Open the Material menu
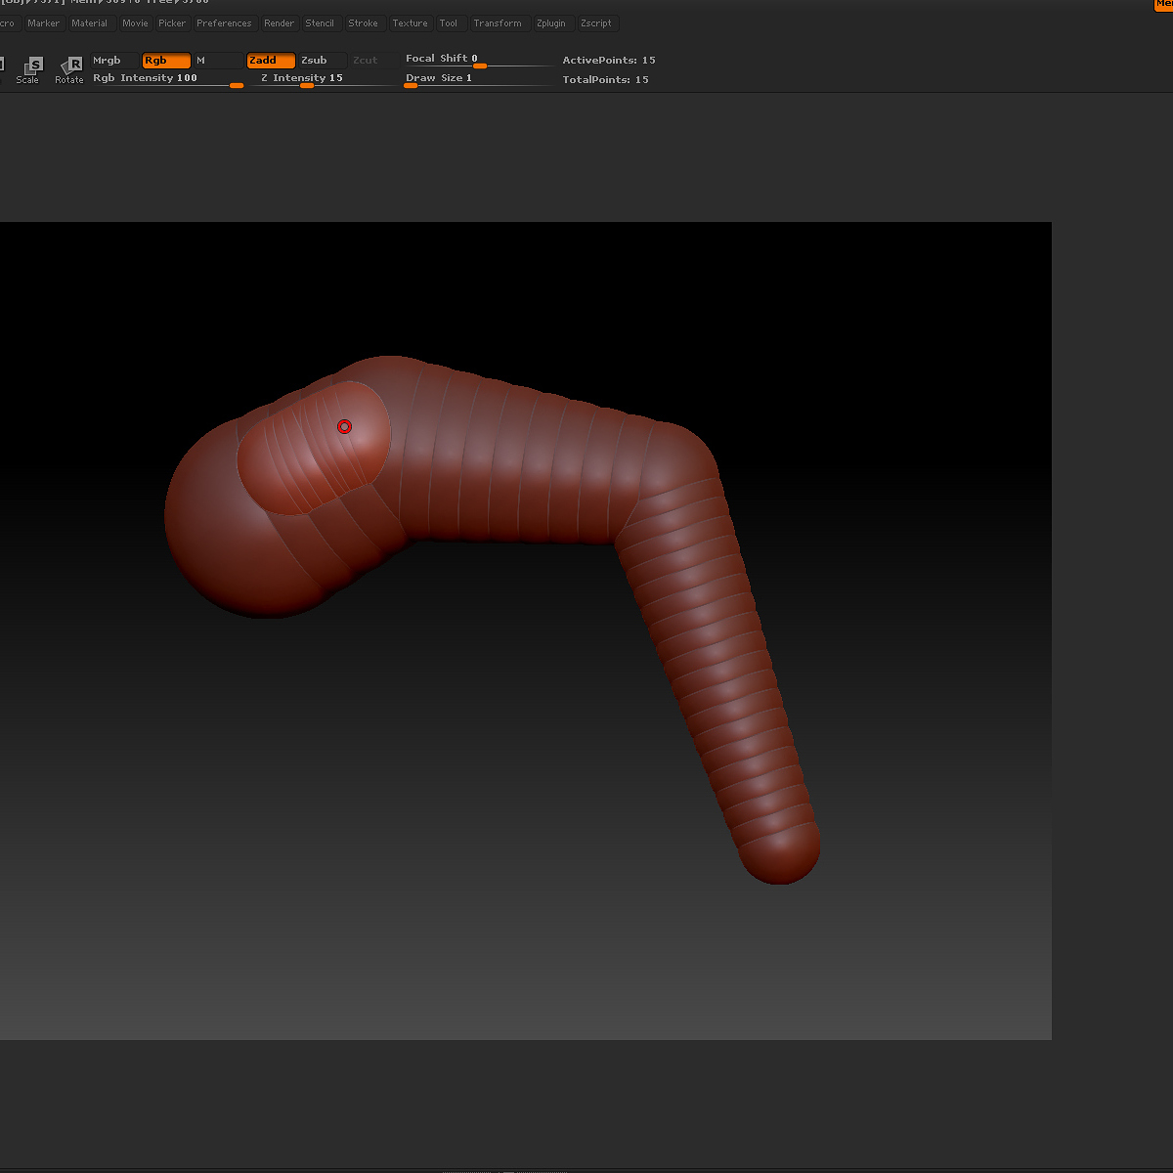This screenshot has height=1173, width=1173. (x=90, y=23)
